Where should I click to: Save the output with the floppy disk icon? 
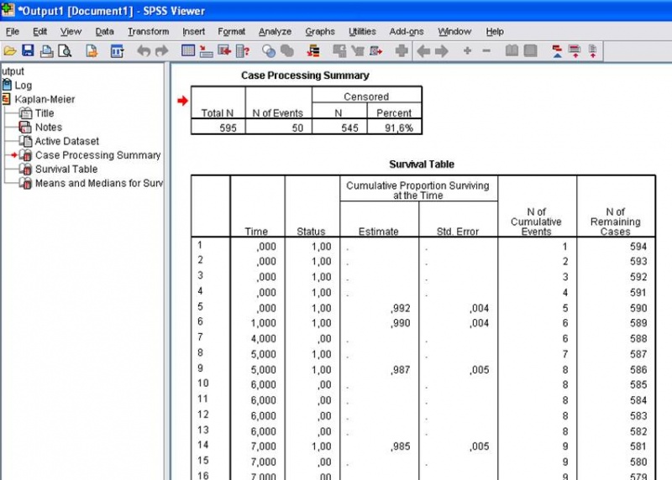[28, 51]
